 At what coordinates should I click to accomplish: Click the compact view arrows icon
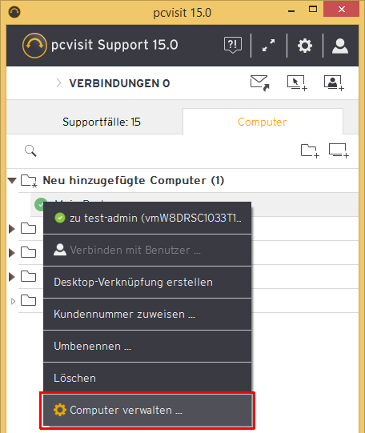268,45
